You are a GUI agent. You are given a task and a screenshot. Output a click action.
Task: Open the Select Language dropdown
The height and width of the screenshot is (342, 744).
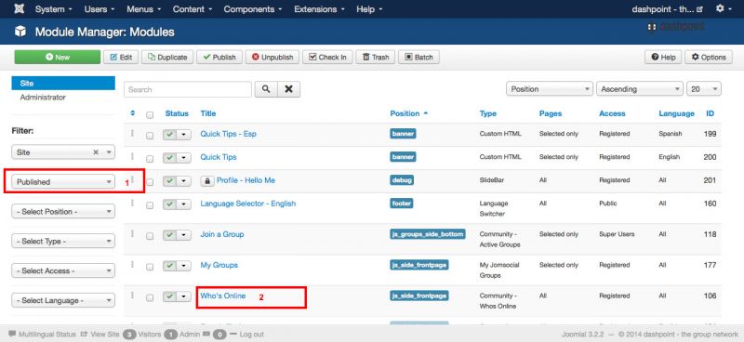63,300
